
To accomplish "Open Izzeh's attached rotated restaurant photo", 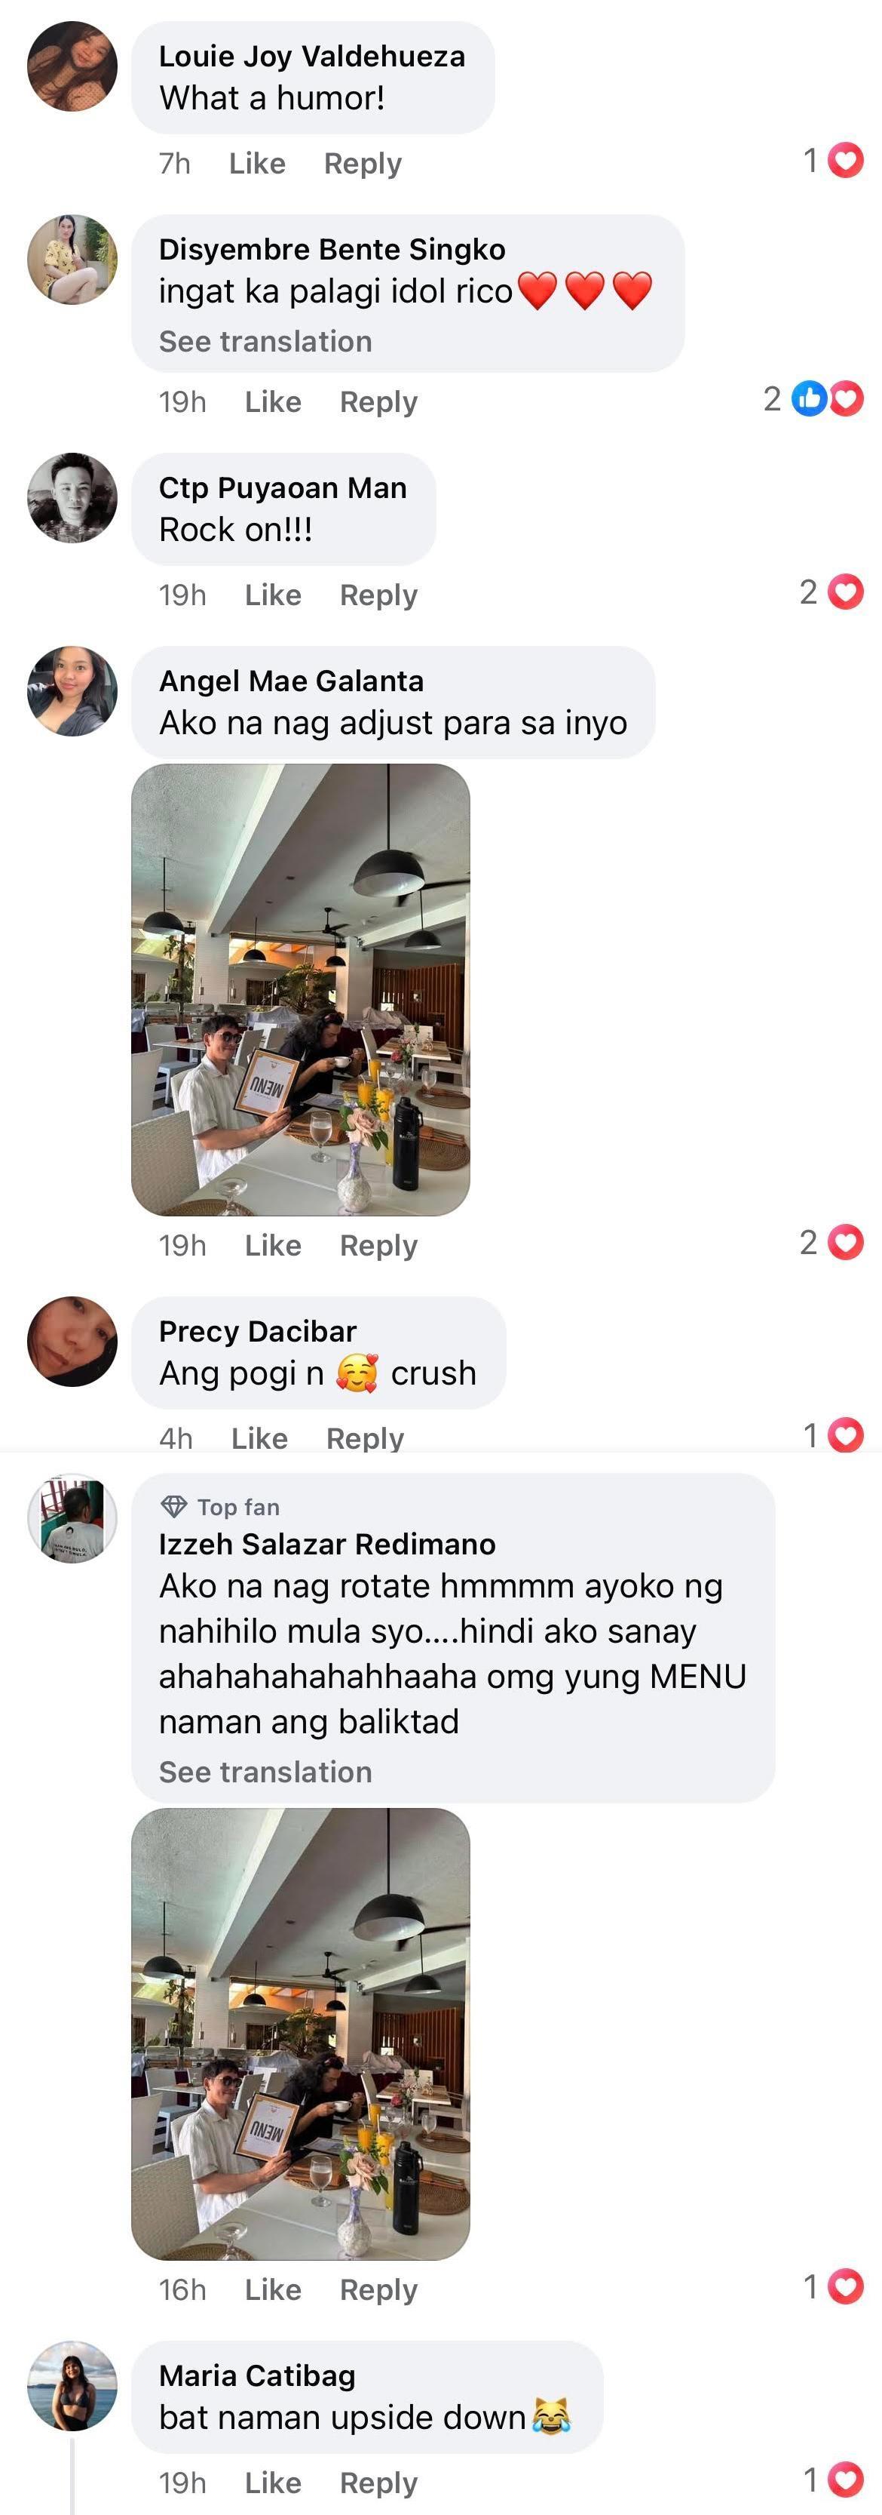I will coord(301,2034).
